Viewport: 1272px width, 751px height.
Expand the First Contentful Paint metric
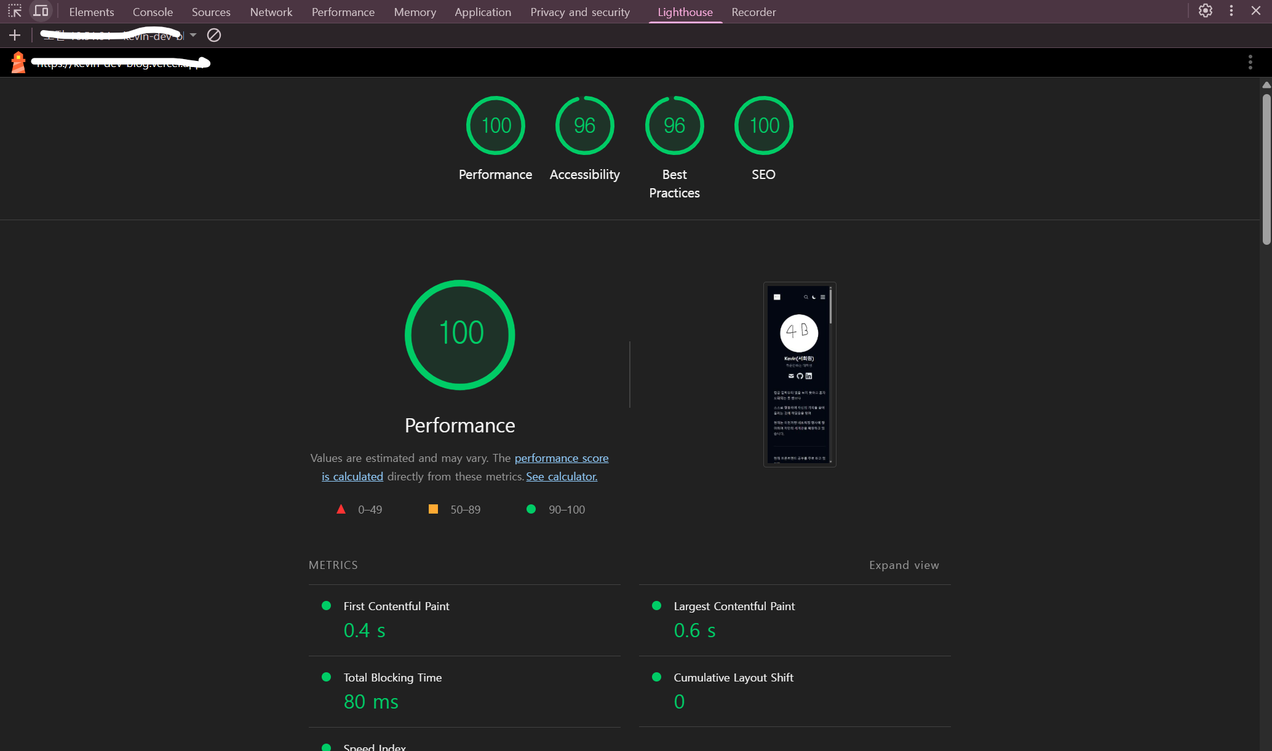396,606
